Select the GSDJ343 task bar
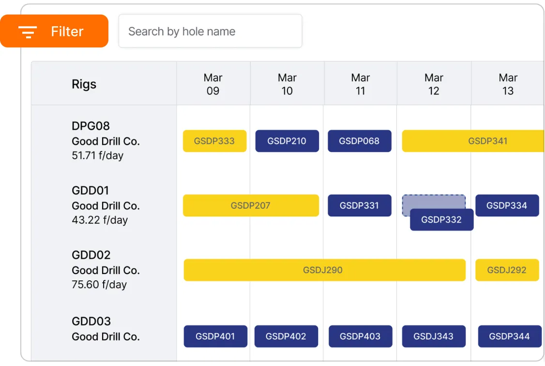The width and height of the screenshot is (545, 366). pyautogui.click(x=434, y=336)
